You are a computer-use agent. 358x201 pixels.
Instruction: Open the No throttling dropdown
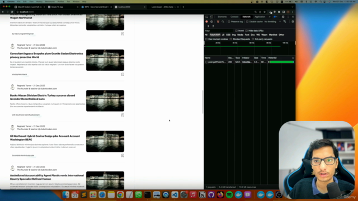coord(272,22)
